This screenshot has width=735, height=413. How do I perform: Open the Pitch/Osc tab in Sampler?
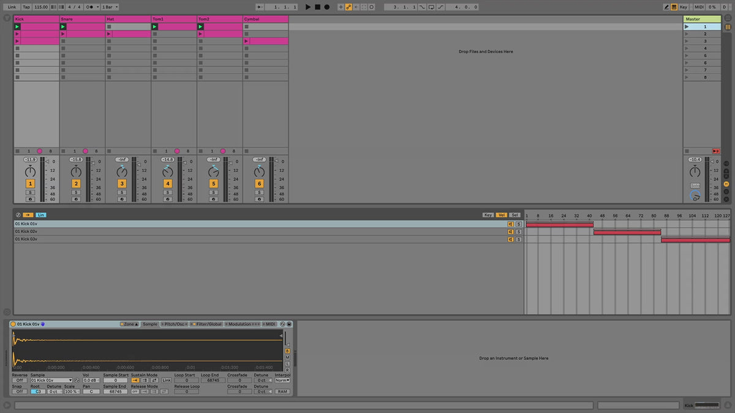pos(174,324)
